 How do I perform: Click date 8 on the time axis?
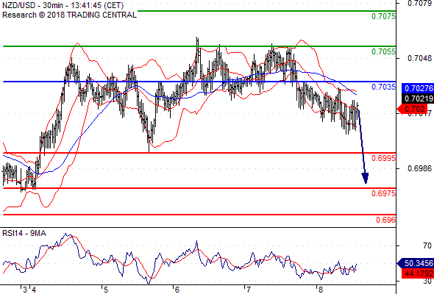tap(321, 290)
